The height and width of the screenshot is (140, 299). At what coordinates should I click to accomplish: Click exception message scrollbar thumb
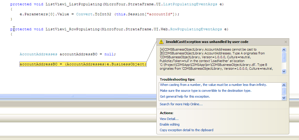(x=284, y=56)
